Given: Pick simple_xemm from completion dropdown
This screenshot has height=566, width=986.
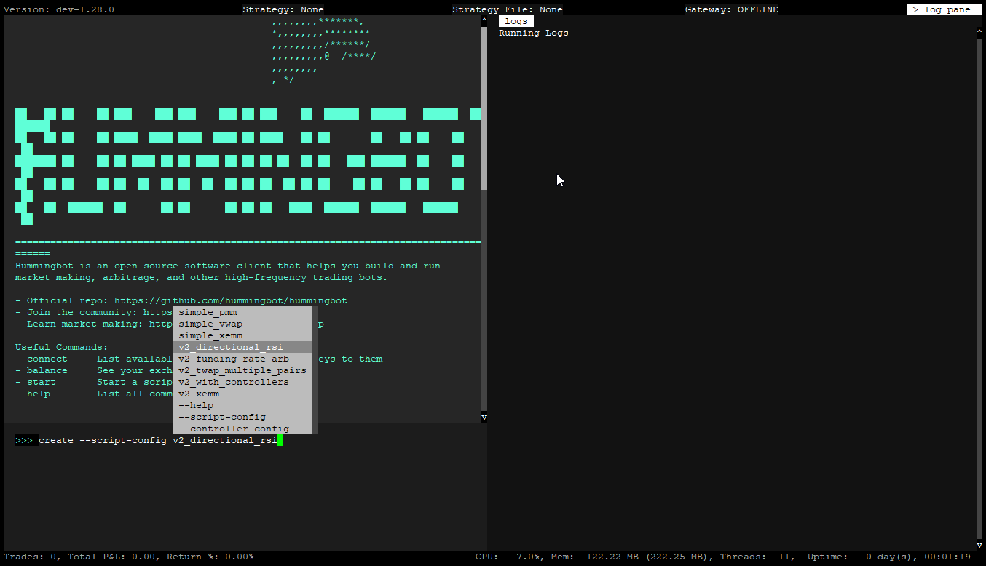Looking at the screenshot, I should pyautogui.click(x=210, y=335).
